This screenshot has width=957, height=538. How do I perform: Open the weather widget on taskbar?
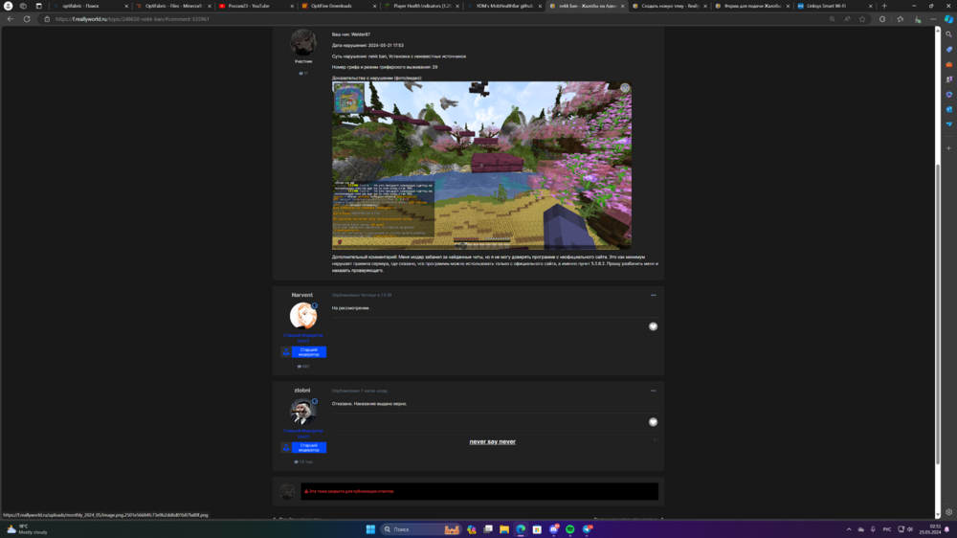click(27, 529)
